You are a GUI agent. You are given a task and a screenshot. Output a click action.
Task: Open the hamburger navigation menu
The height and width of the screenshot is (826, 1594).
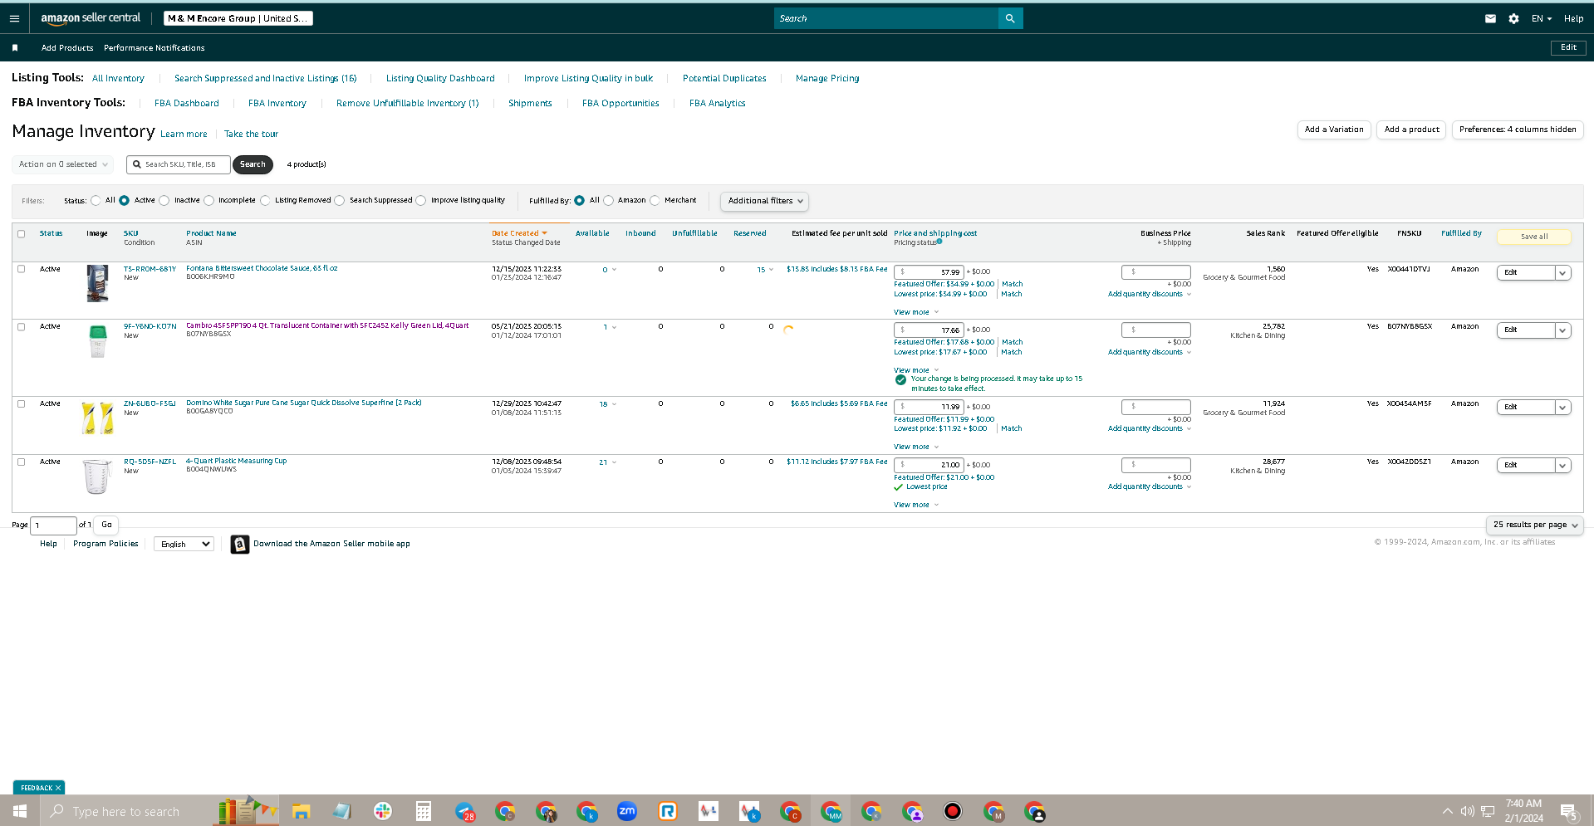point(14,18)
